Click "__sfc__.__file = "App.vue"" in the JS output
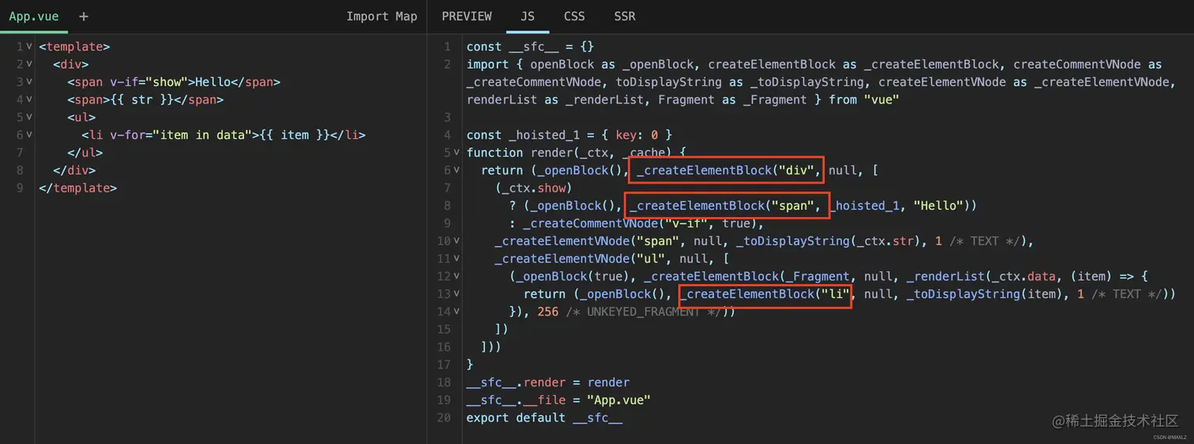The image size is (1194, 444). pos(558,400)
